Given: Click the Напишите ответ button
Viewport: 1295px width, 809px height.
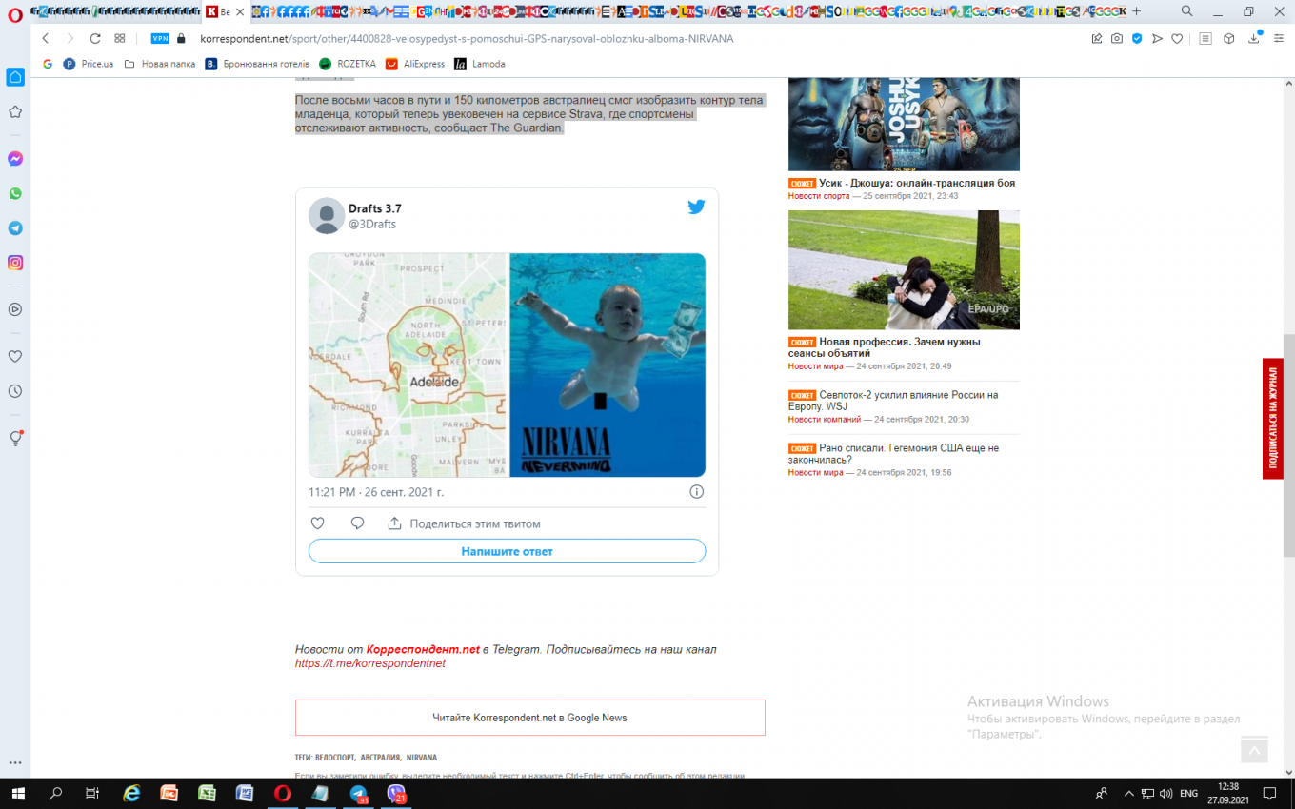Looking at the screenshot, I should [x=507, y=551].
